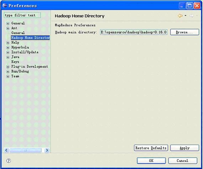Confirm with the OK button
The width and height of the screenshot is (203, 169).
coord(151,160)
